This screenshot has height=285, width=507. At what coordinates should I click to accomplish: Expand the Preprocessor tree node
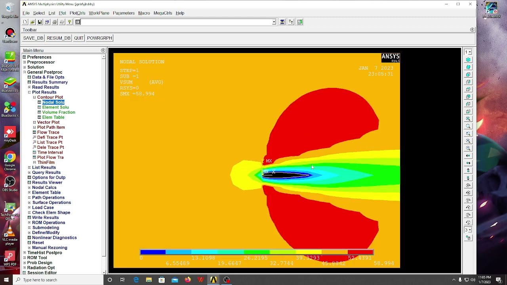(25, 62)
